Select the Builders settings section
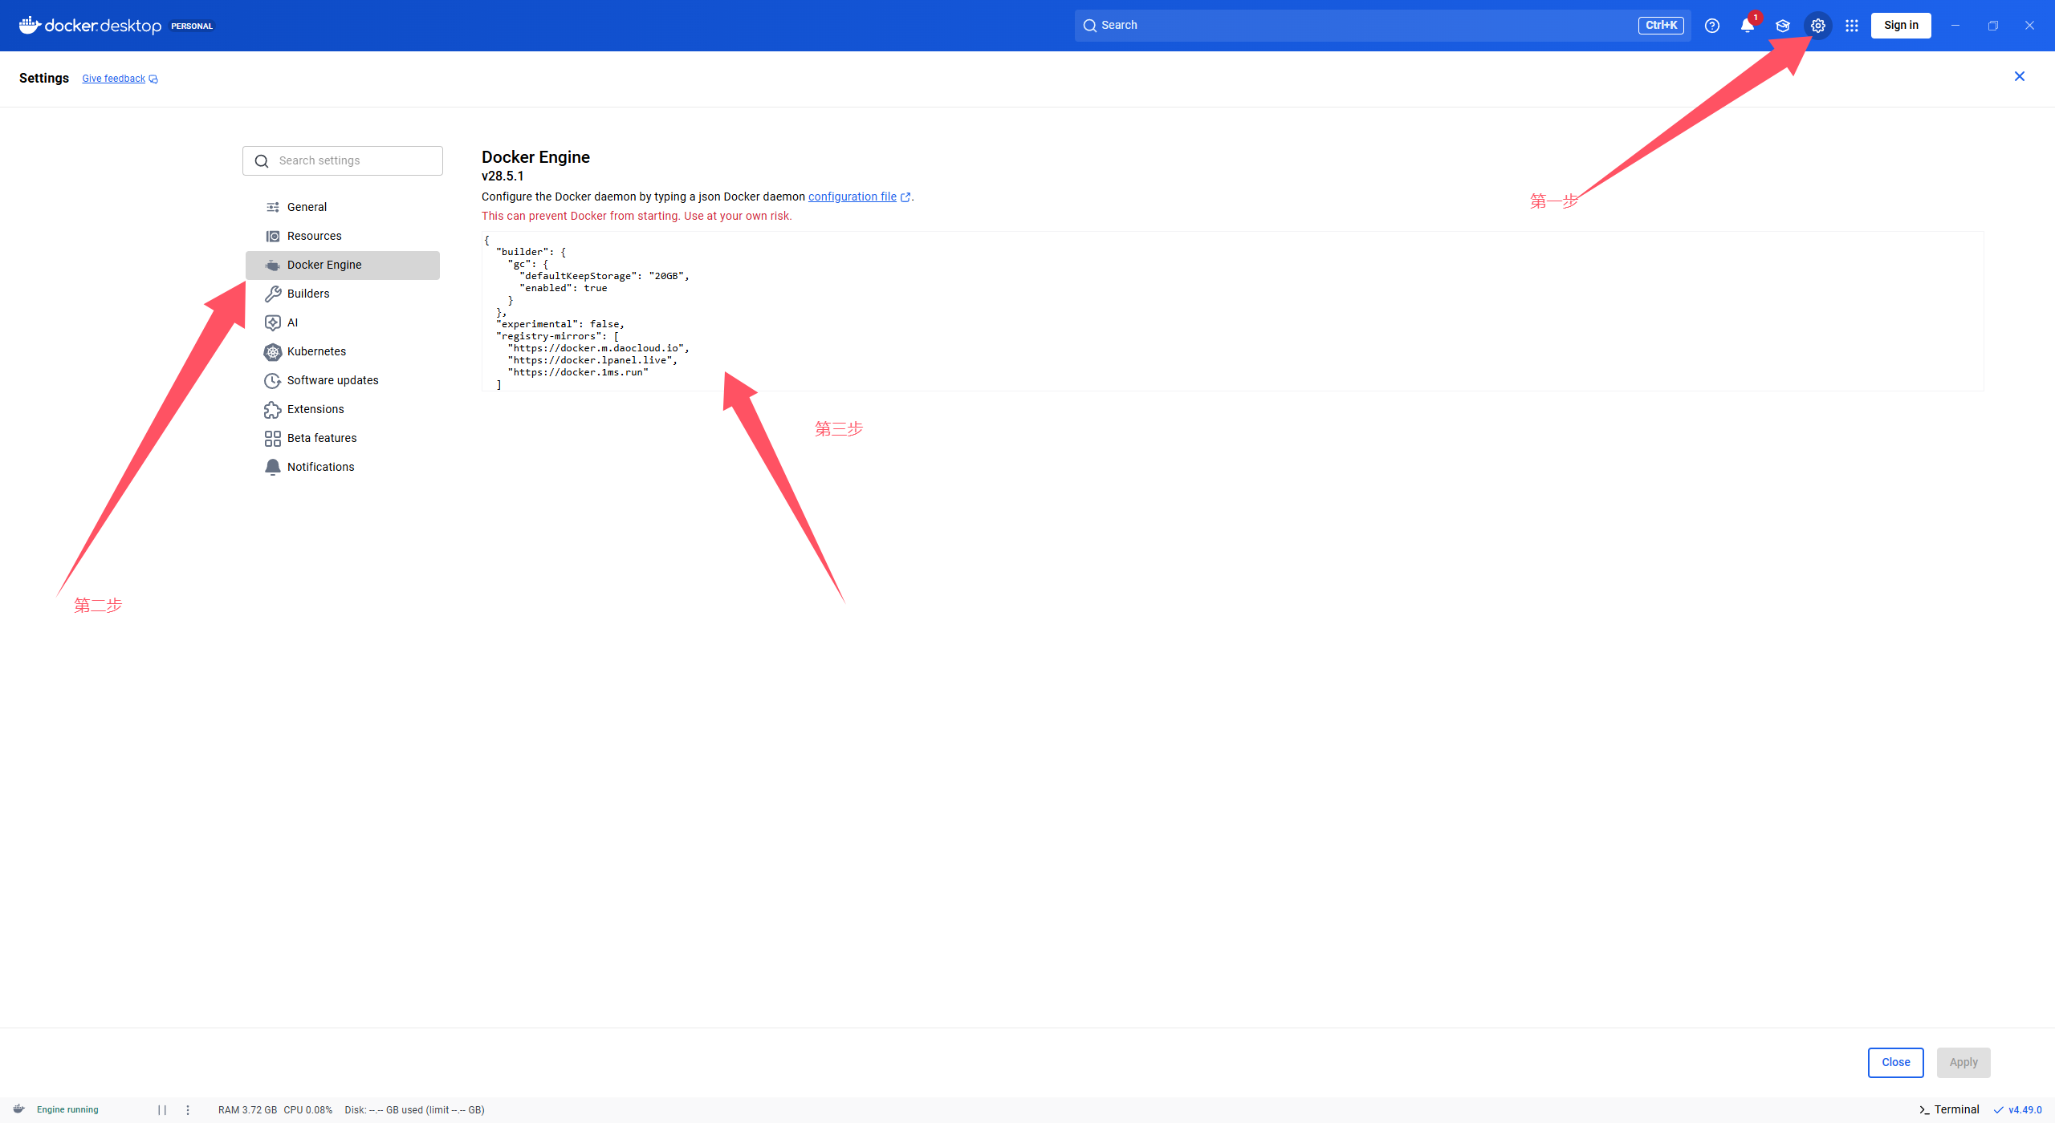 (307, 294)
